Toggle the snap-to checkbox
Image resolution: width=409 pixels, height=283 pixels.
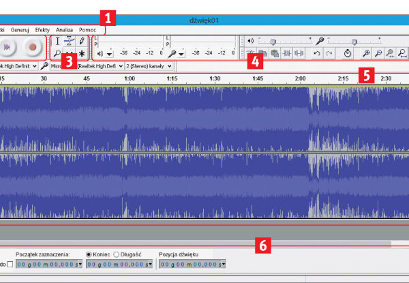[10, 264]
